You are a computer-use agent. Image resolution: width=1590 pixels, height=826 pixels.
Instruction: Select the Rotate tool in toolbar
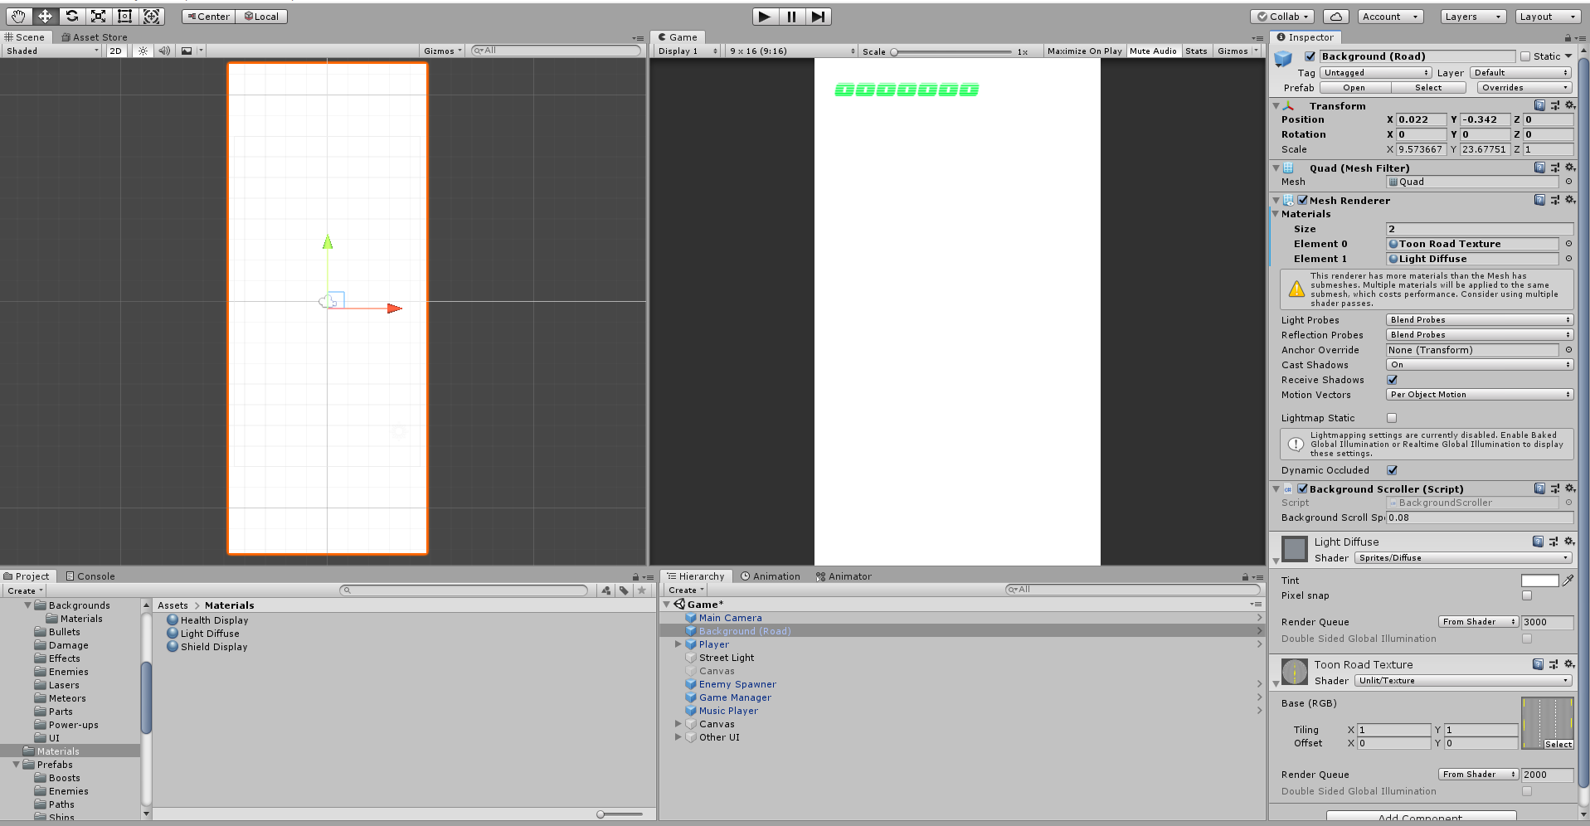tap(71, 16)
